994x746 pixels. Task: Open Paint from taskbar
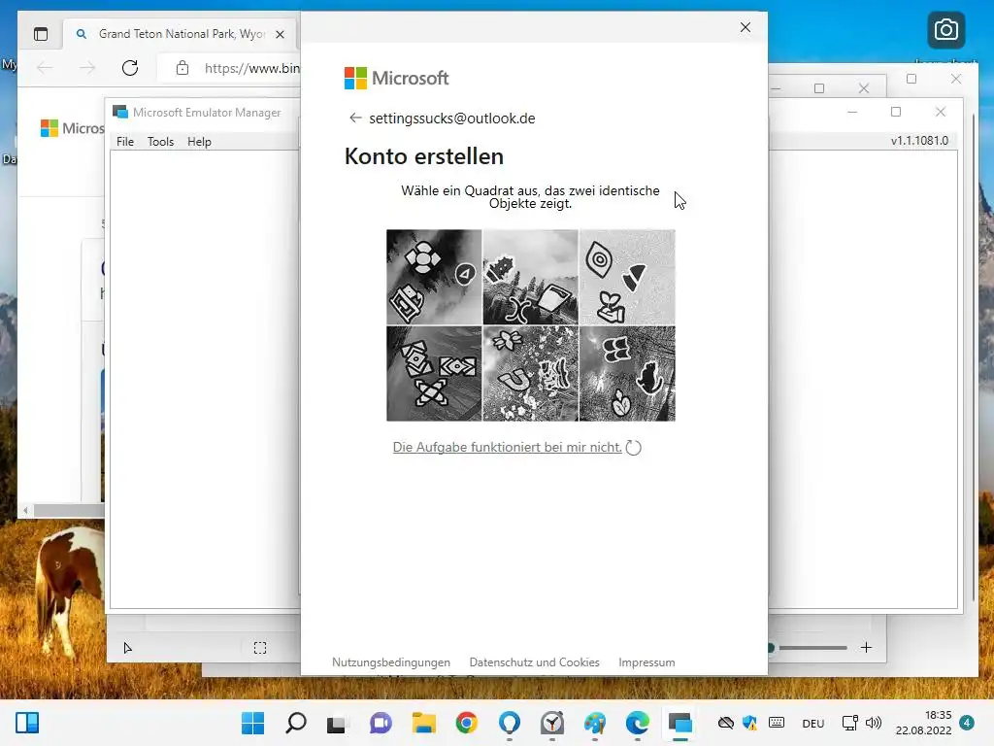pos(595,723)
